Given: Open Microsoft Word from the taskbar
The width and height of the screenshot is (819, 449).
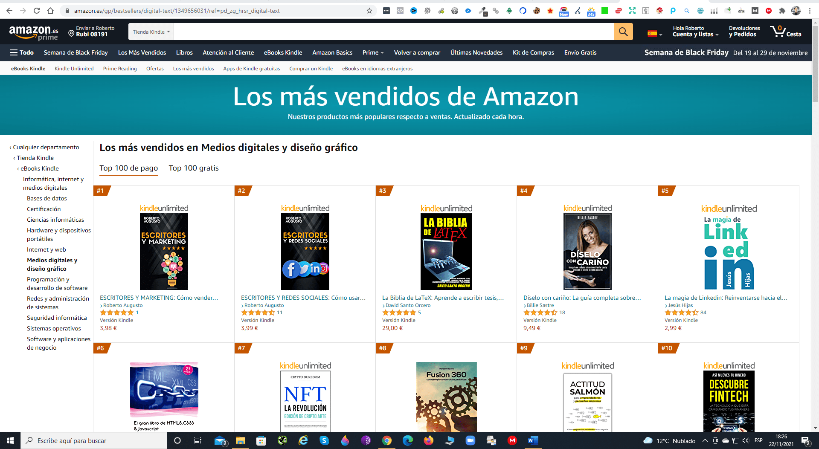Looking at the screenshot, I should pyautogui.click(x=533, y=440).
